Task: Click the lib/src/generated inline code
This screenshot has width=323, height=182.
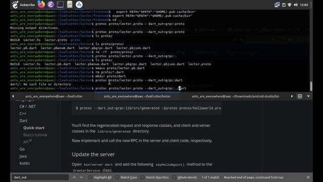Action: coord(114,131)
